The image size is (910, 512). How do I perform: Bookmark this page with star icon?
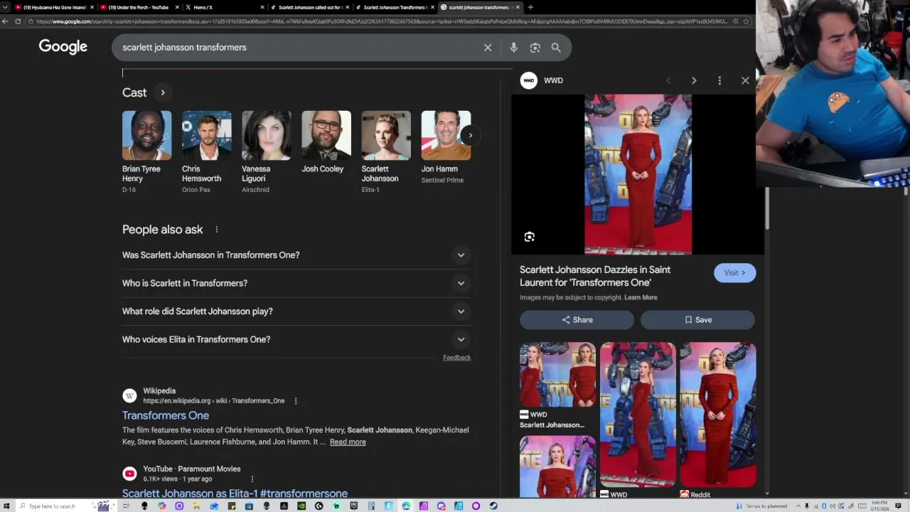tap(746, 21)
